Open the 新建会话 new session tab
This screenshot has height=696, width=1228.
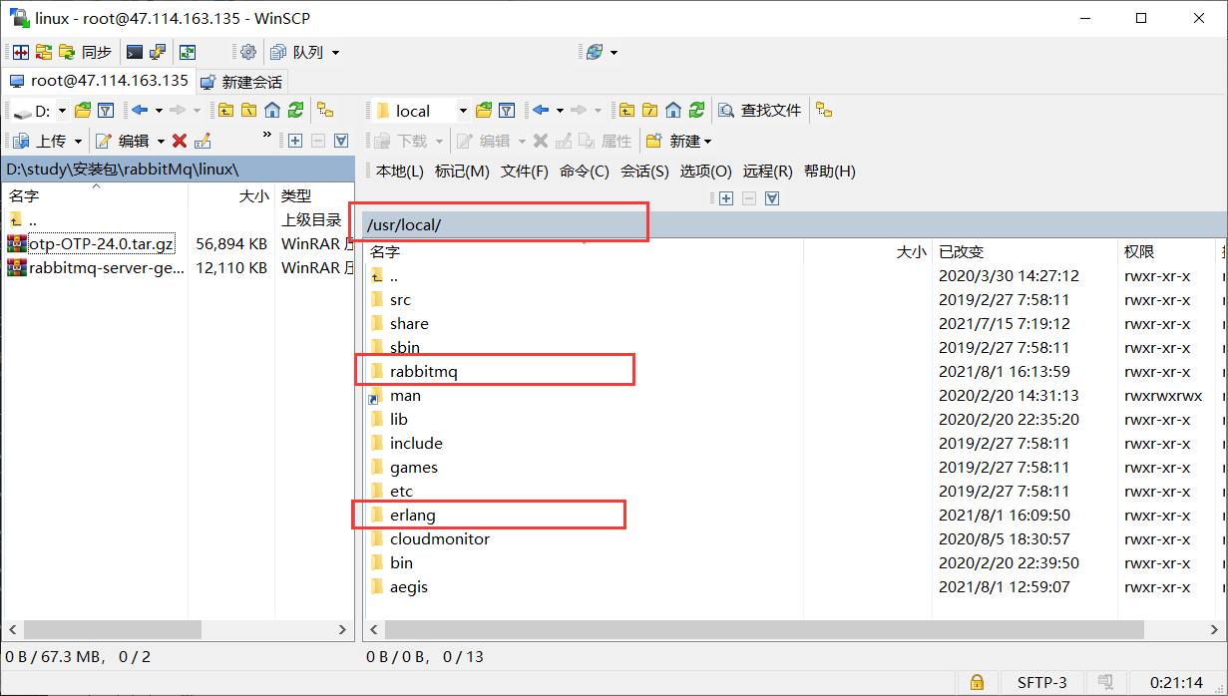tap(241, 82)
